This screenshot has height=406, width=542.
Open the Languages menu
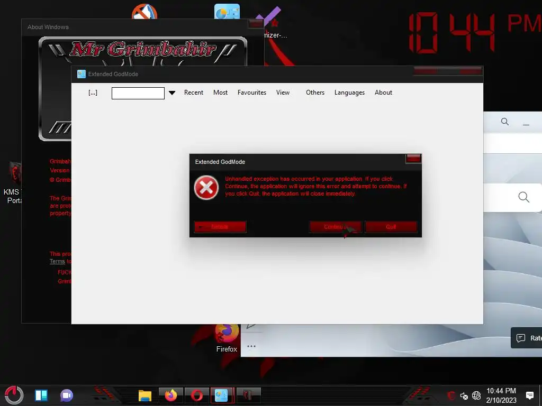click(349, 93)
